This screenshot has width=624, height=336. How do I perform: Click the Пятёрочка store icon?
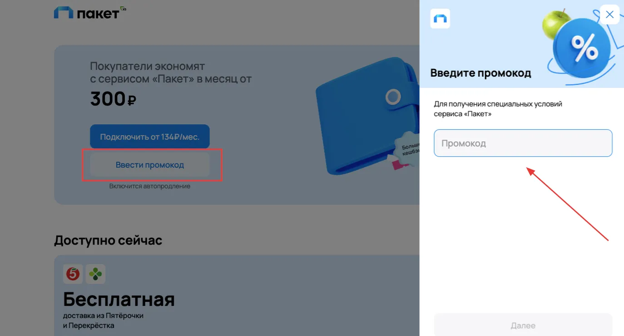73,274
